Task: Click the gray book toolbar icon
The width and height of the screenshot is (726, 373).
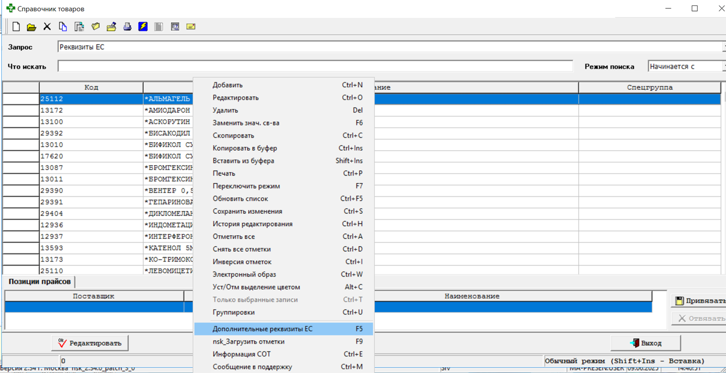Action: pos(159,27)
